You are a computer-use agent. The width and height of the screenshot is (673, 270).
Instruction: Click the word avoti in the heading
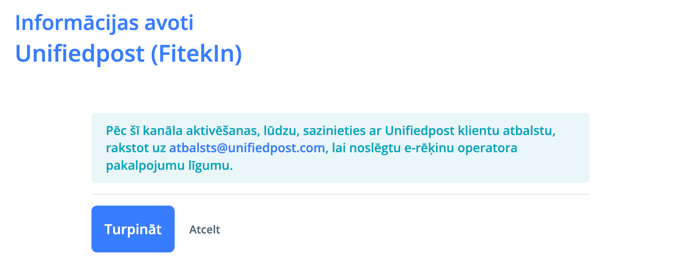pyautogui.click(x=169, y=23)
